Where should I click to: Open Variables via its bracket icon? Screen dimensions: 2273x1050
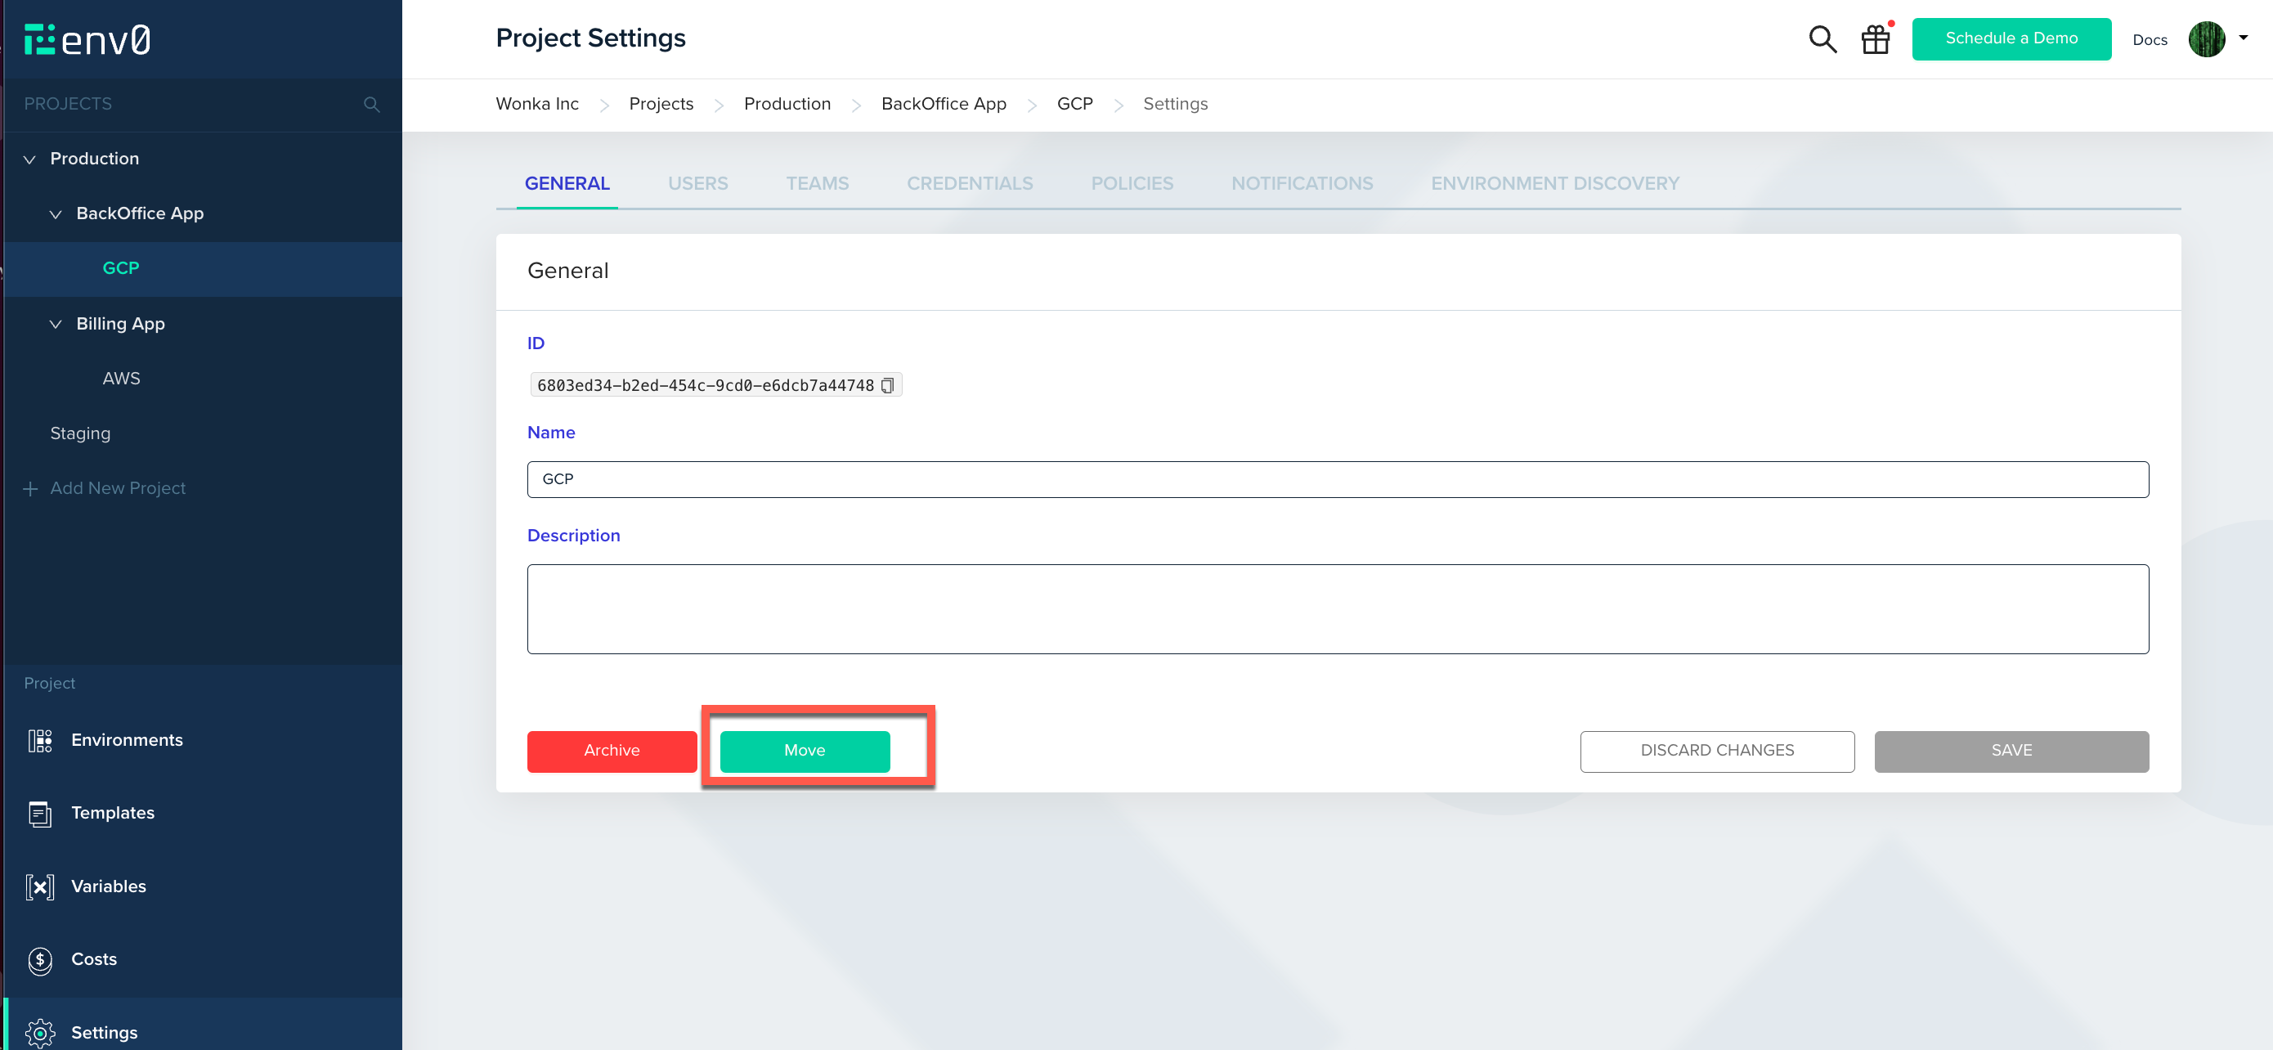(x=40, y=886)
